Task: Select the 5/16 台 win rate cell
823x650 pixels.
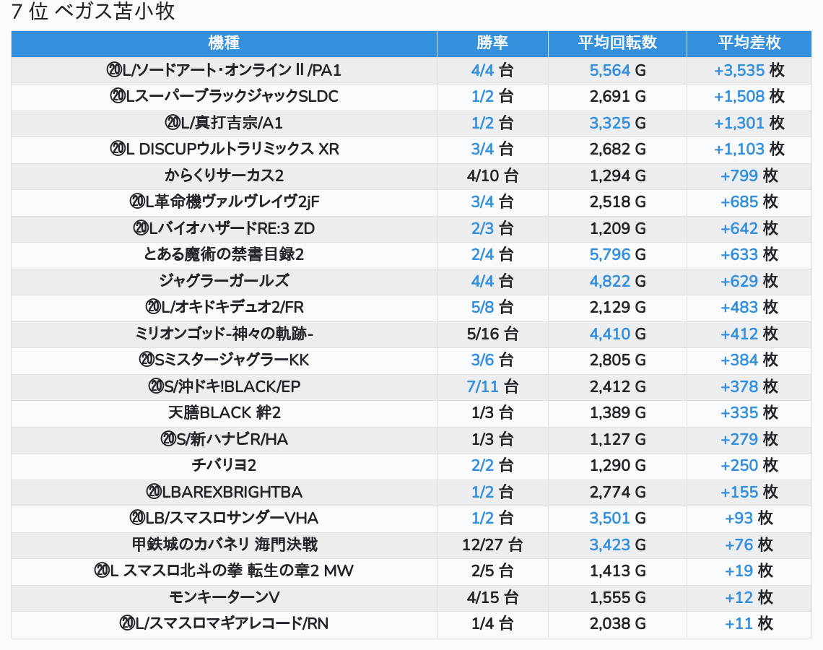Action: click(x=492, y=334)
